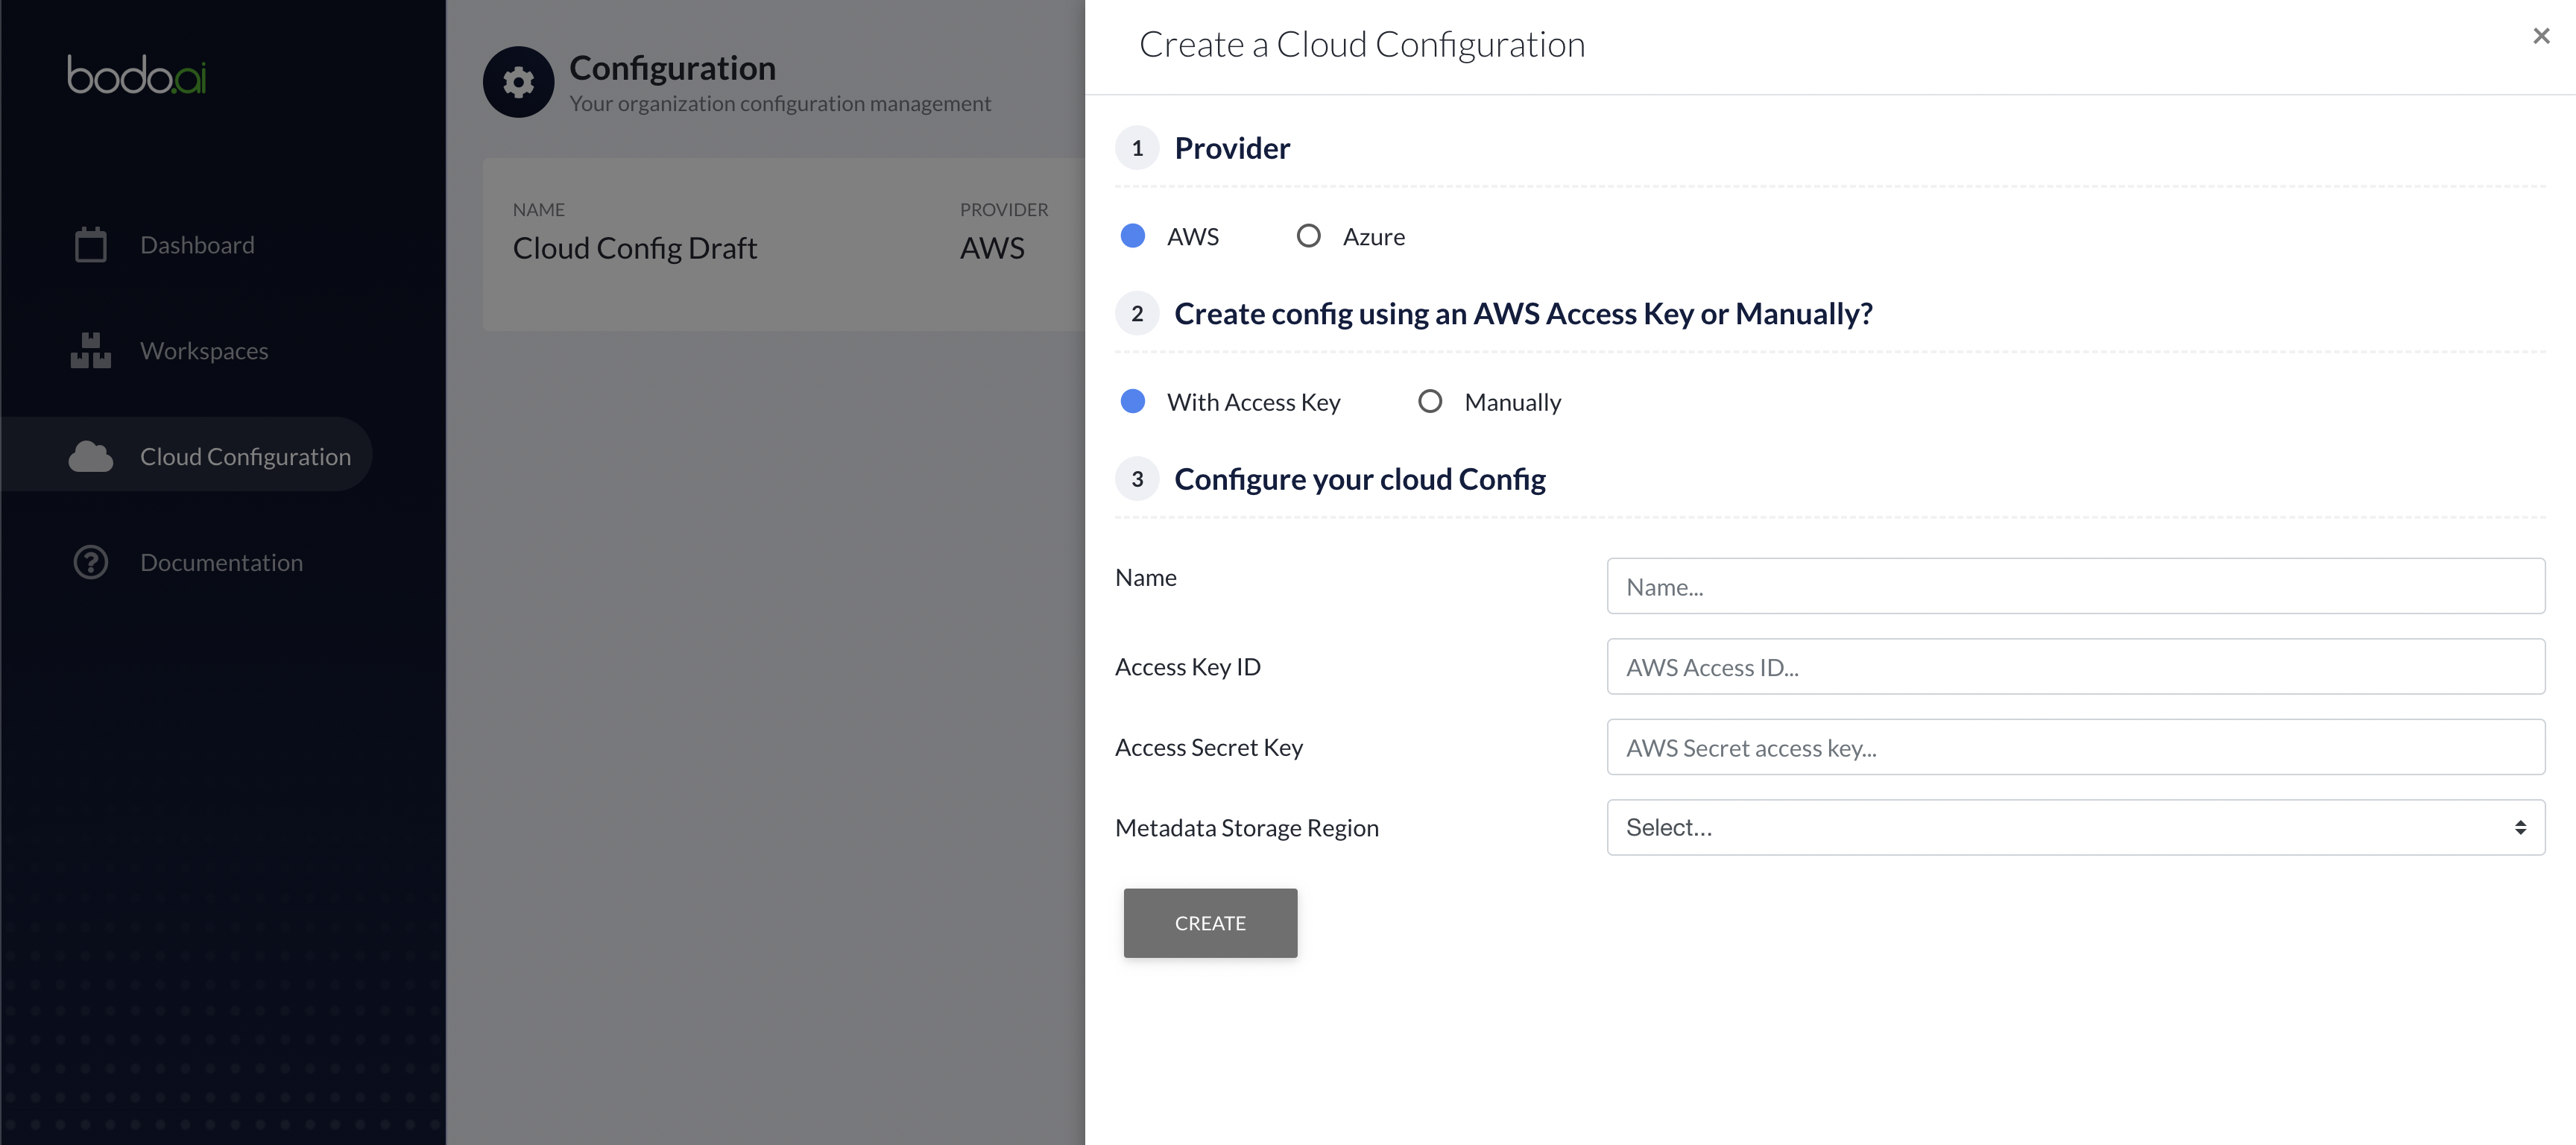
Task: Click the Create a Cloud Configuration title
Action: coord(1362,45)
